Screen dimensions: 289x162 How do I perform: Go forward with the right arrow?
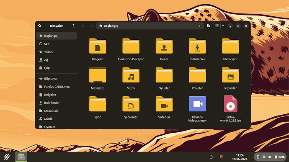(91, 26)
